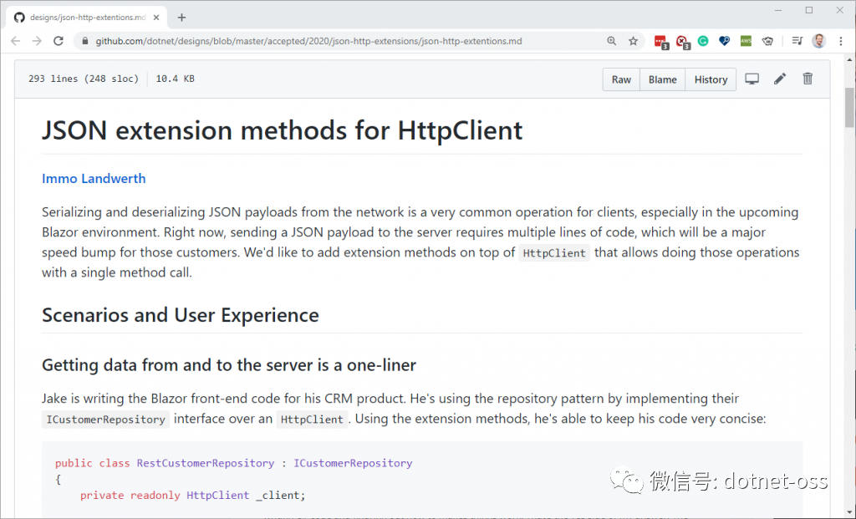Open the Blame view
Viewport: 856px width, 519px height.
click(662, 79)
